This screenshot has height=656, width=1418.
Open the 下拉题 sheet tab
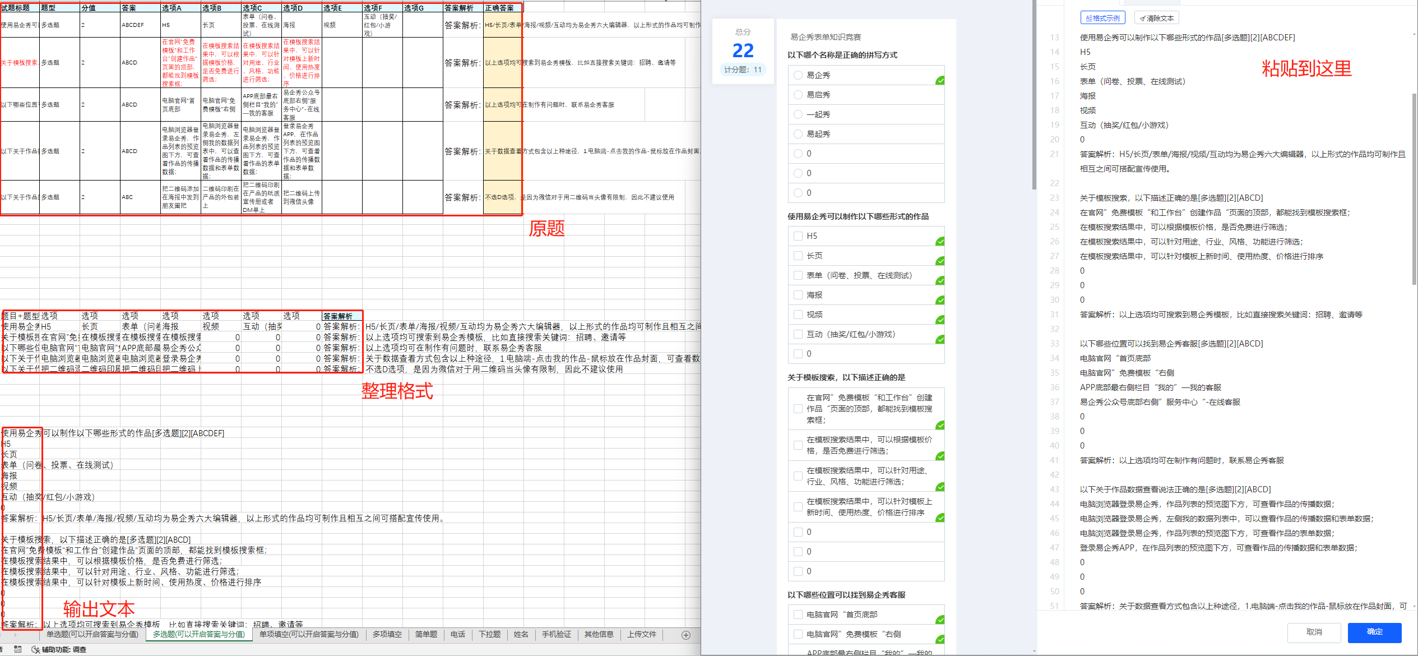[x=490, y=635]
